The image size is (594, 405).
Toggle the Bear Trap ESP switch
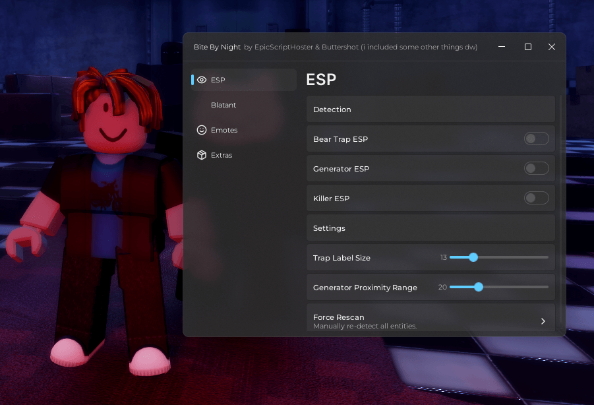[537, 139]
